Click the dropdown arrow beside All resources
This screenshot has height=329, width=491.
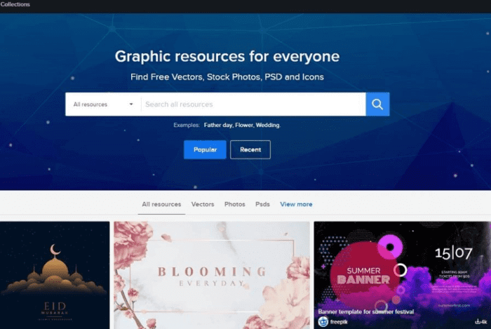point(131,105)
